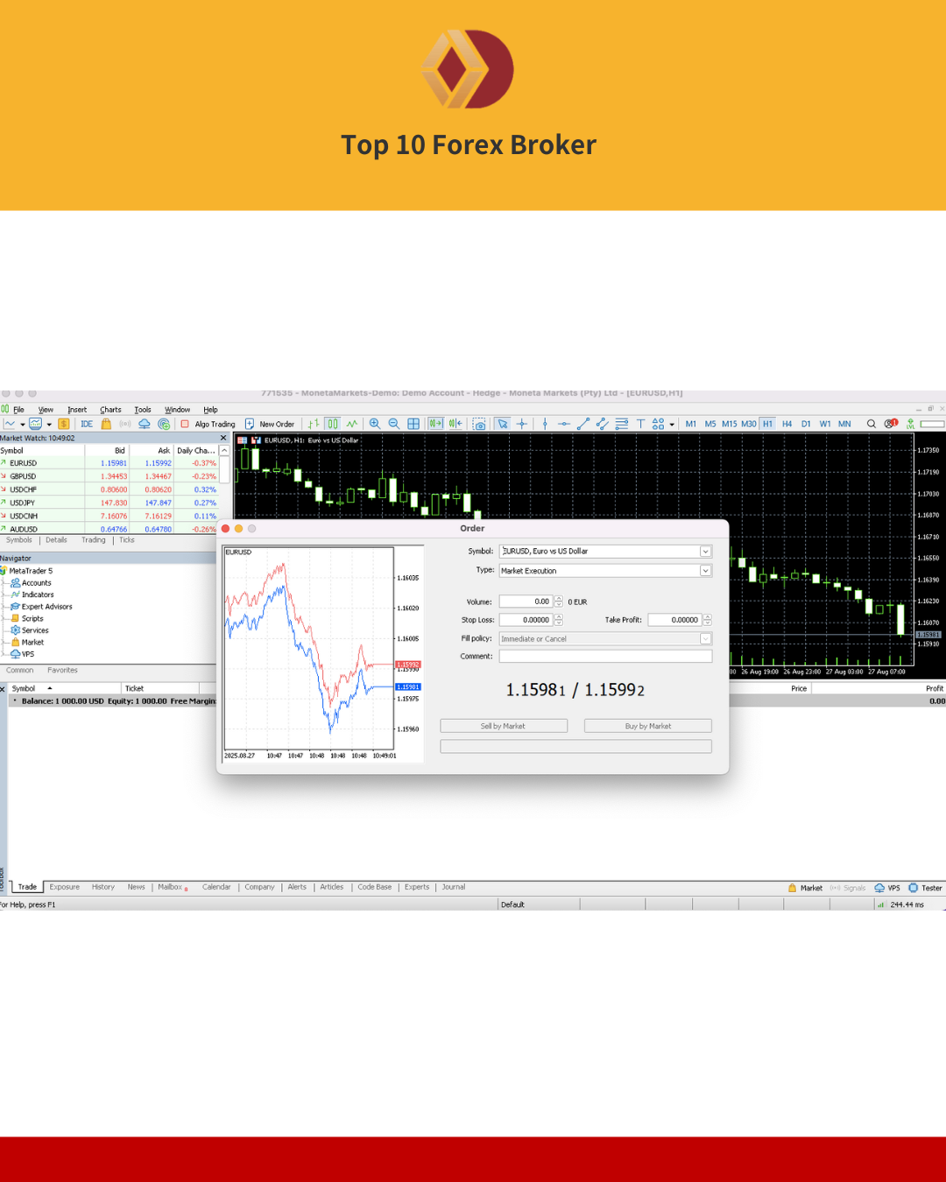Open the IDE MetaEditor button
This screenshot has height=1182, width=946.
pos(87,424)
